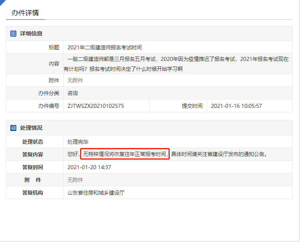Viewport: 300px width, 242px height.
Task: Click the 附件 label in details section
Action: (54, 80)
